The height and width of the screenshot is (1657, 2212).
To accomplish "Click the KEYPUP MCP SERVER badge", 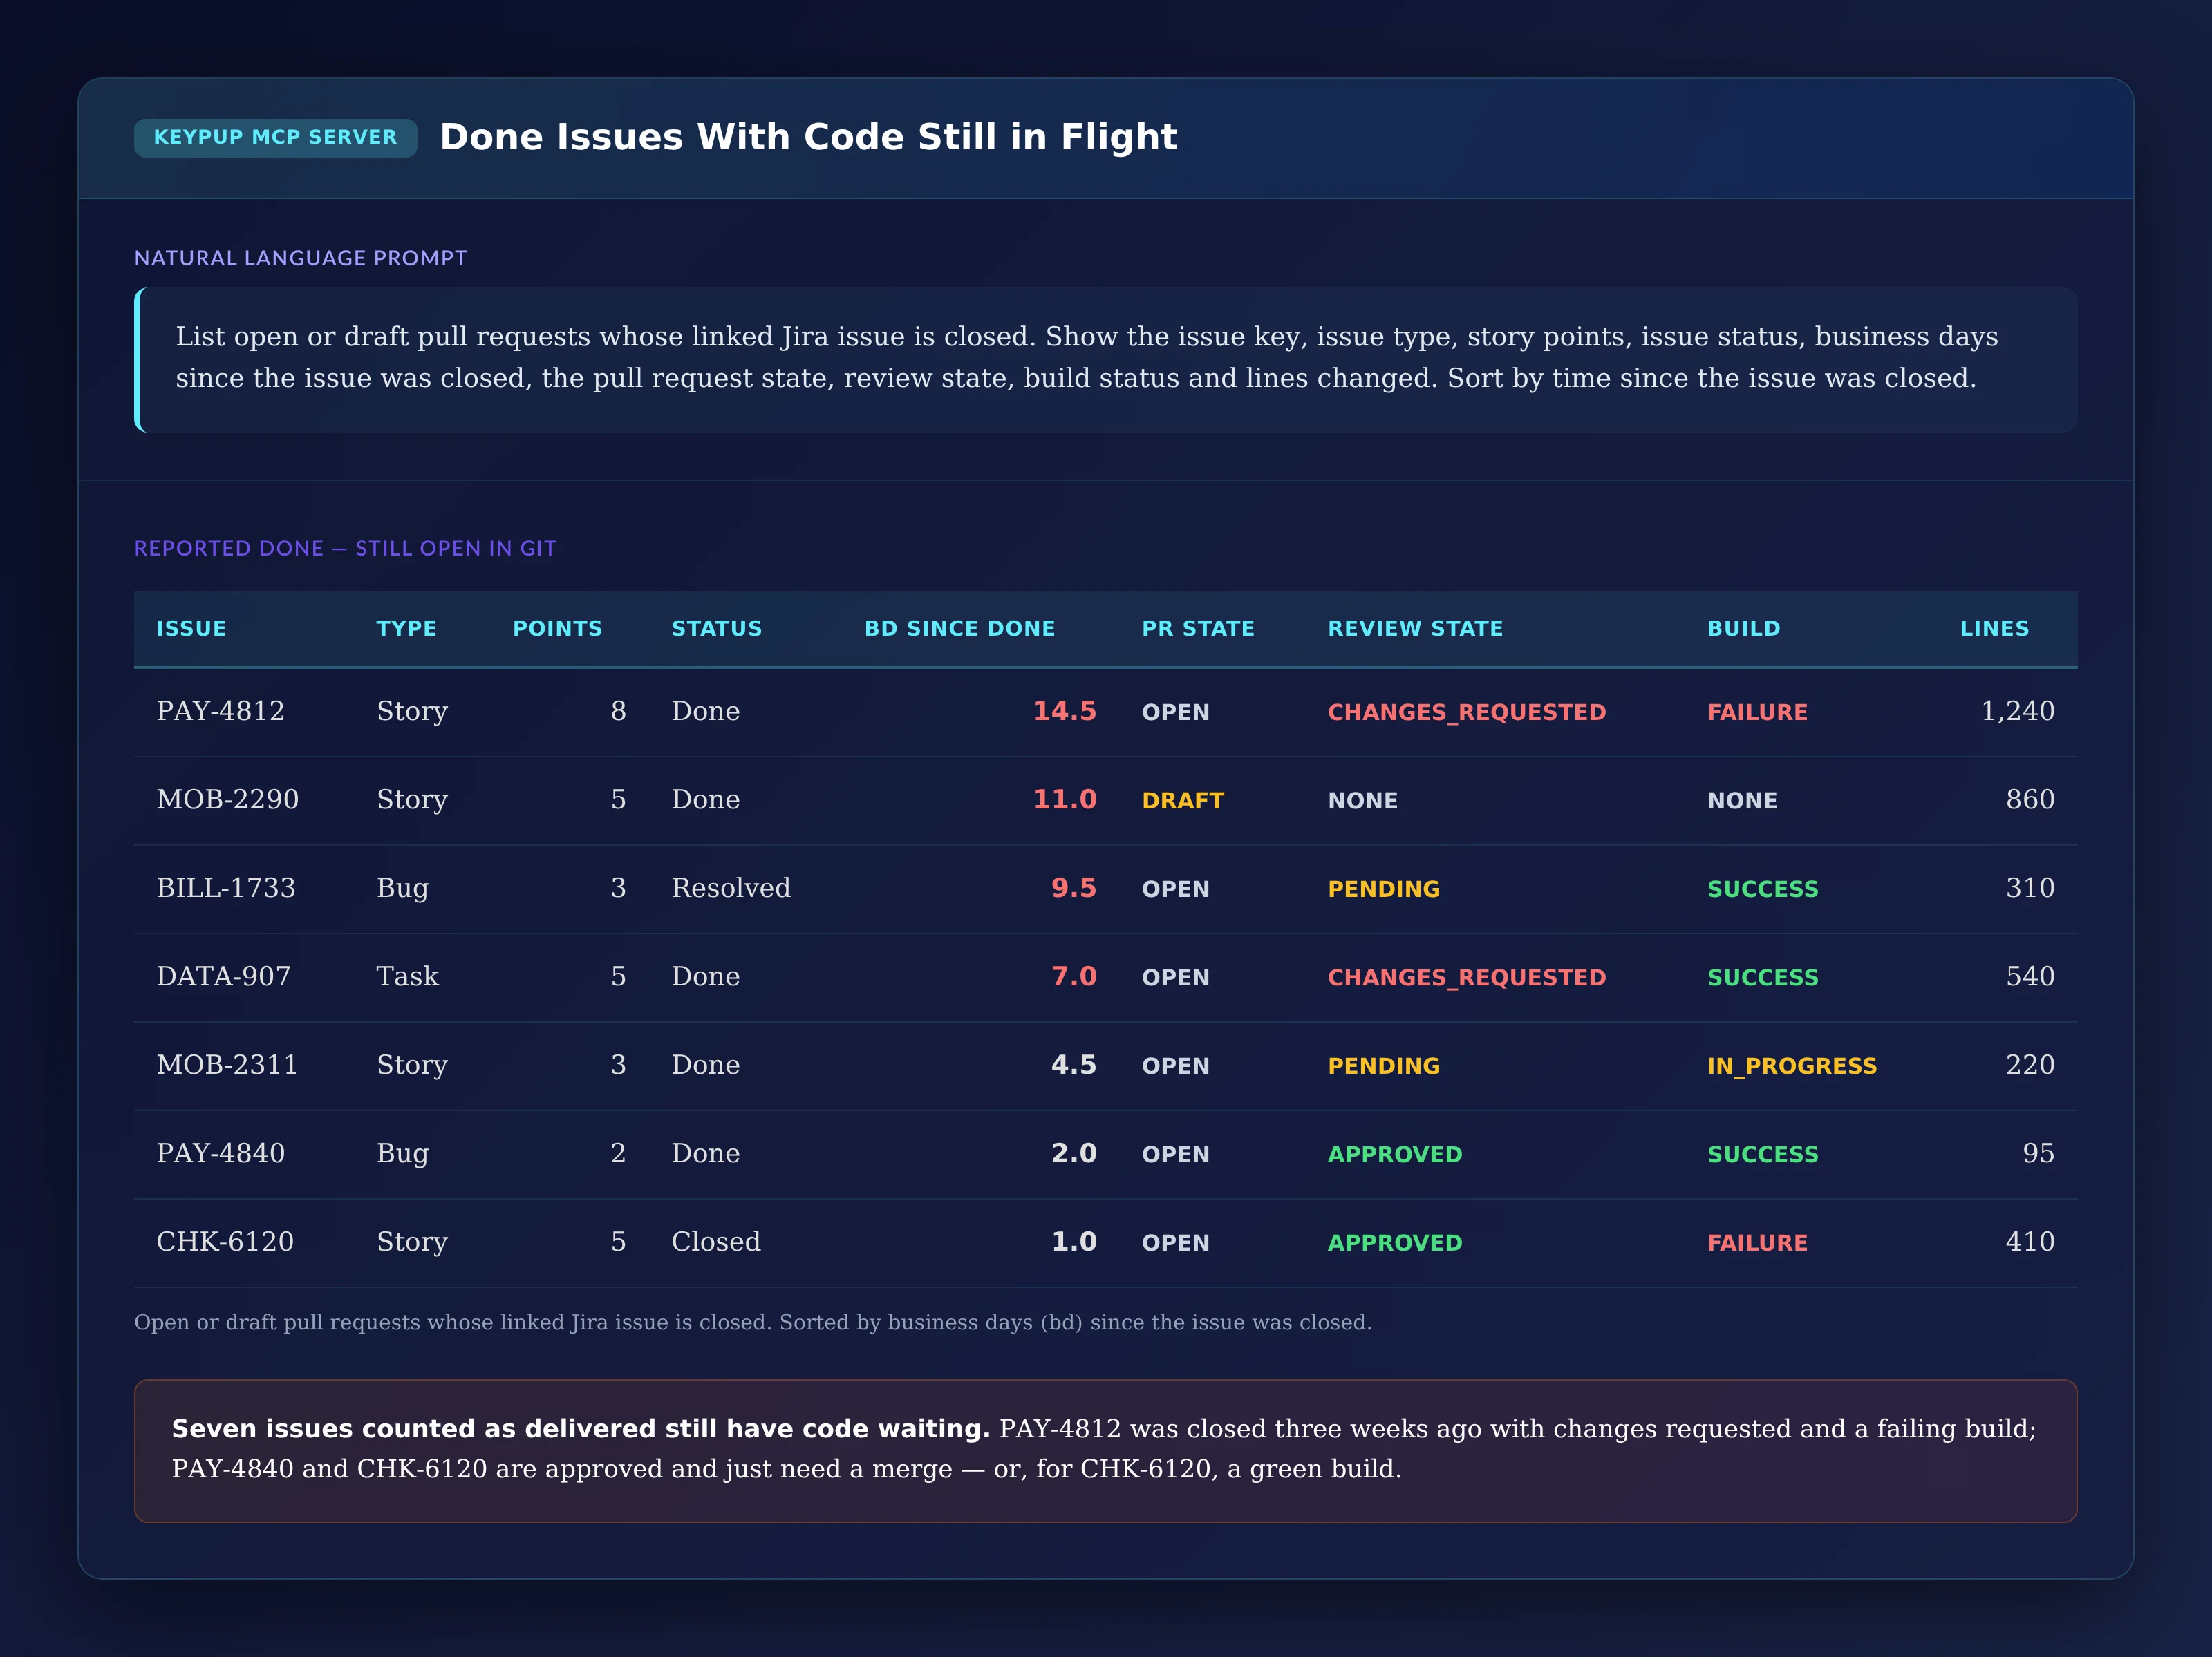I will click(x=275, y=137).
